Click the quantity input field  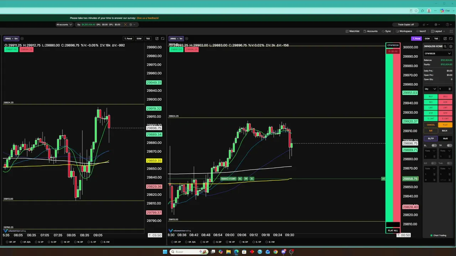click(x=445, y=89)
